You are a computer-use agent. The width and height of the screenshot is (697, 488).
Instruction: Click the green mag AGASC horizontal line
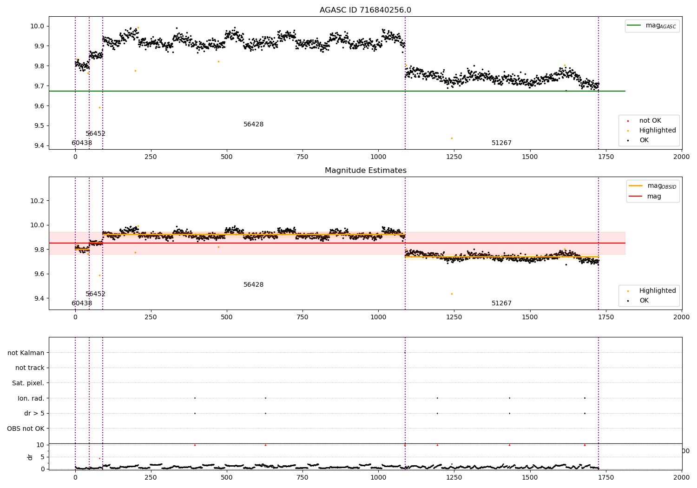(x=337, y=91)
